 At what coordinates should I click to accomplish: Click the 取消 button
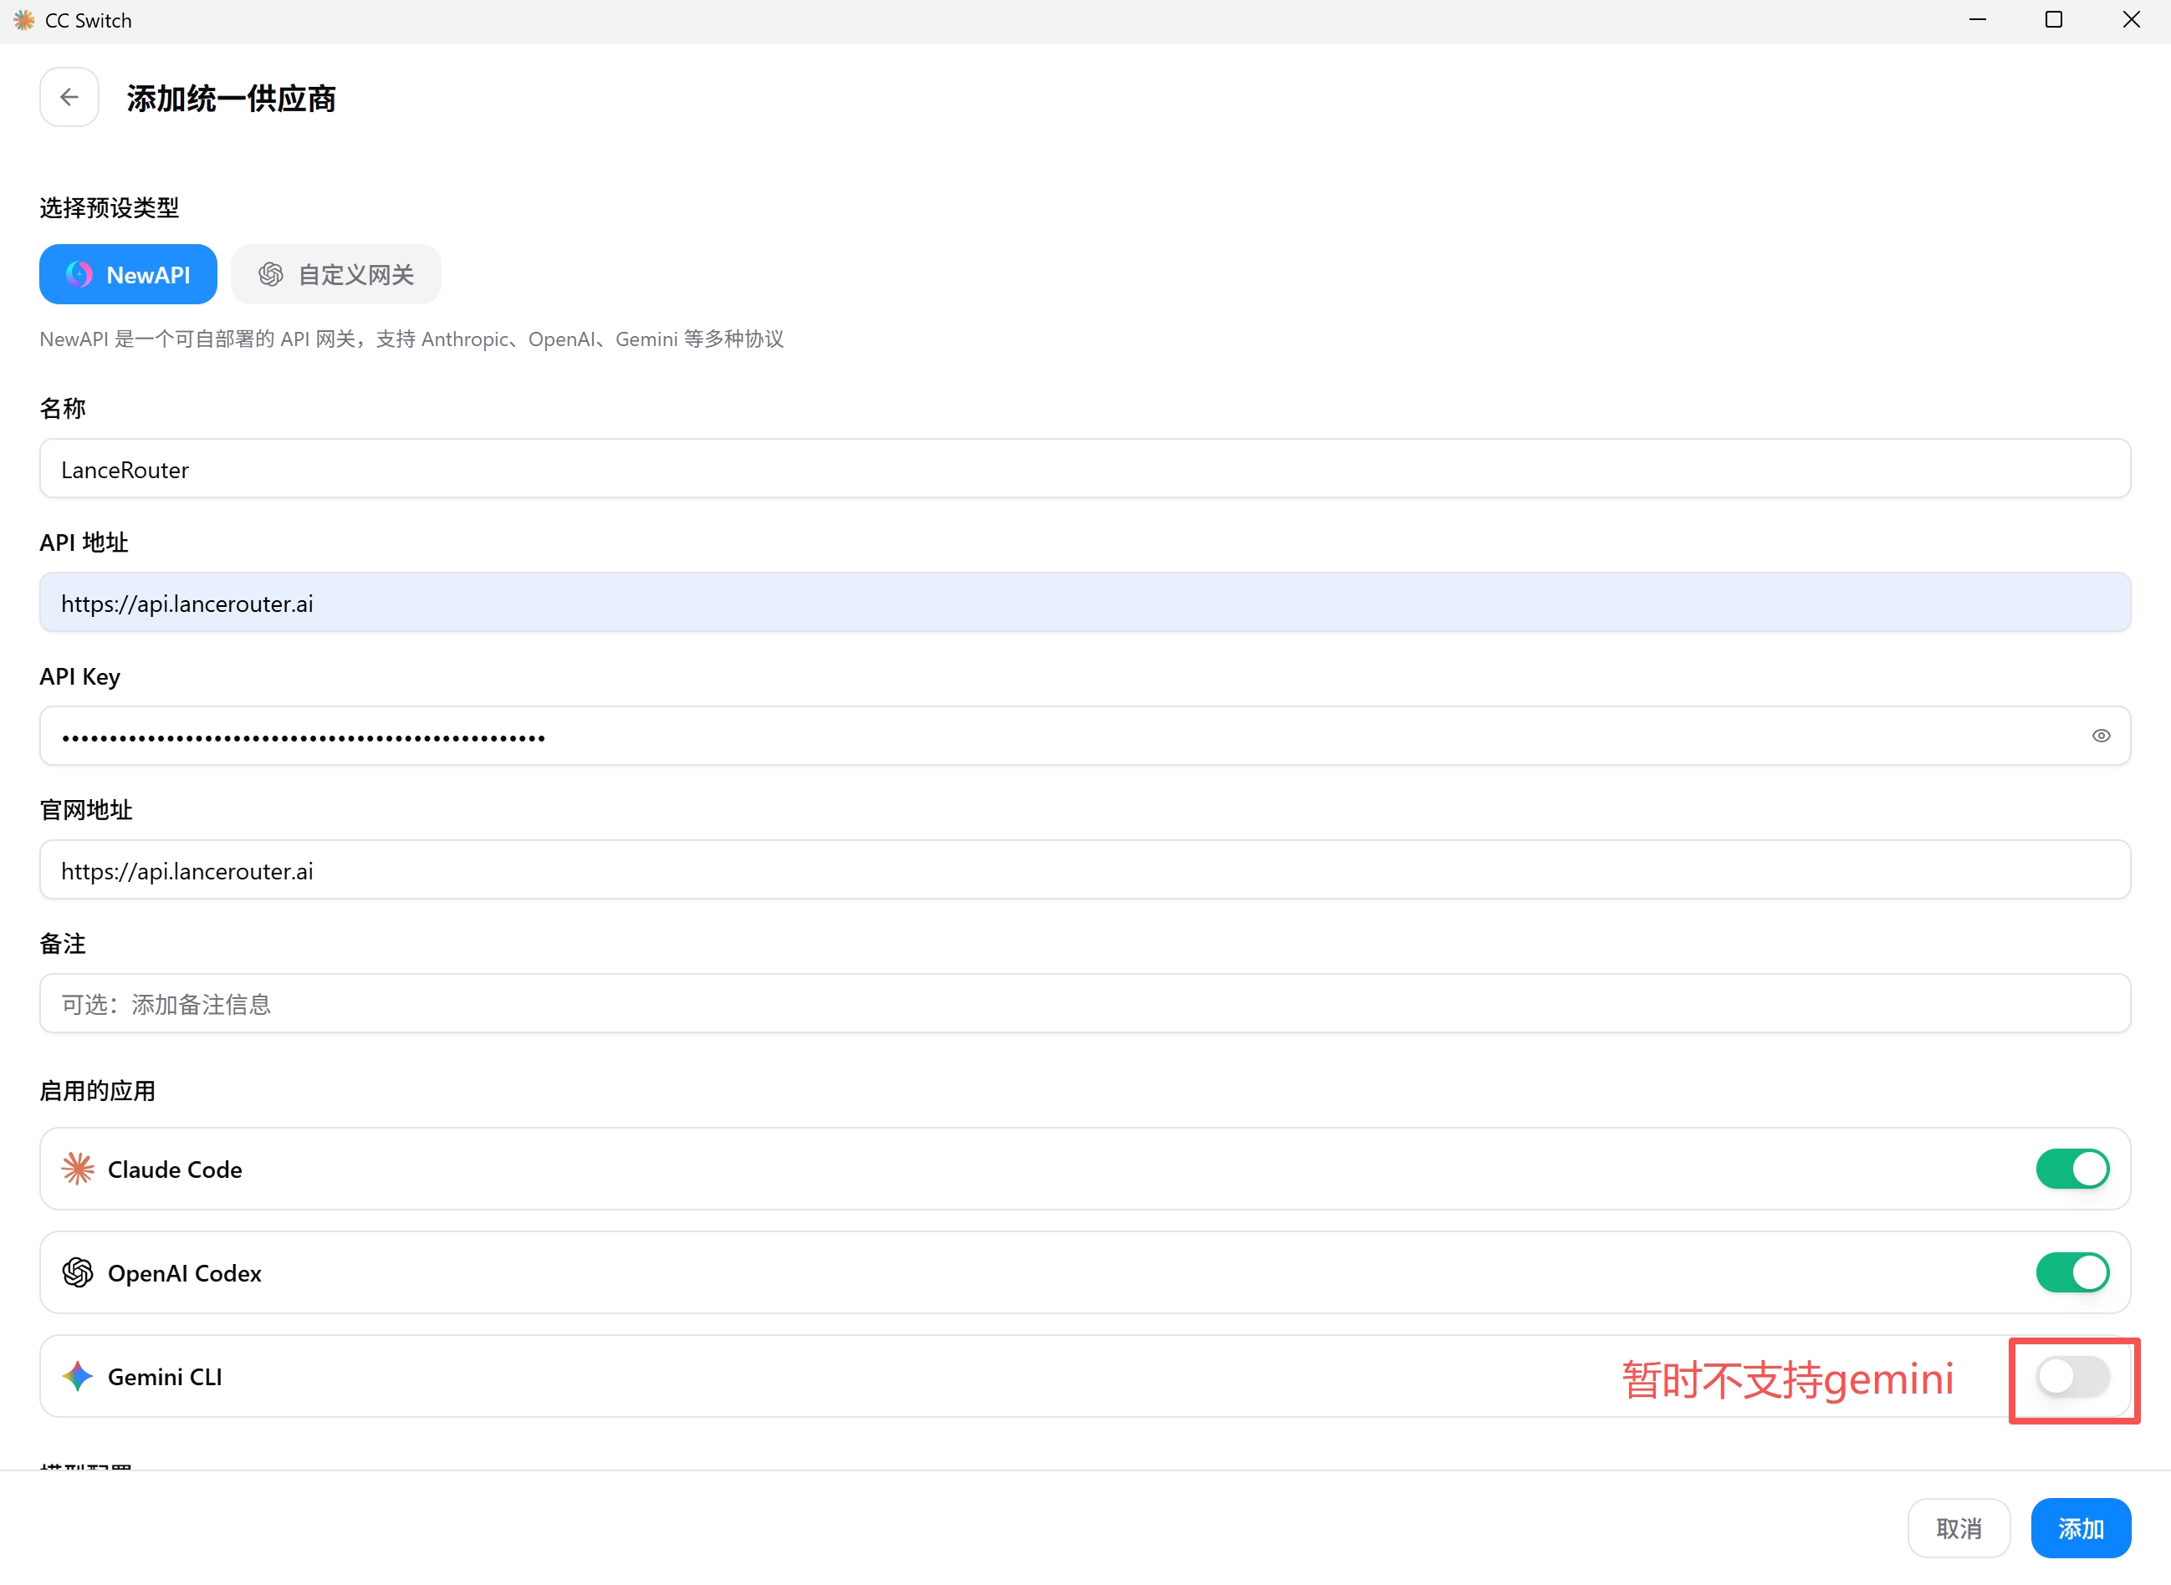[x=1959, y=1527]
